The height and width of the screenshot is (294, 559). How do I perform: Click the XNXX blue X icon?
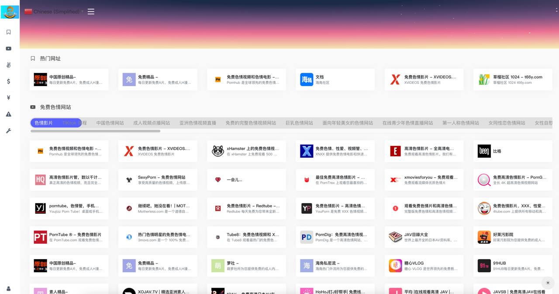click(307, 151)
